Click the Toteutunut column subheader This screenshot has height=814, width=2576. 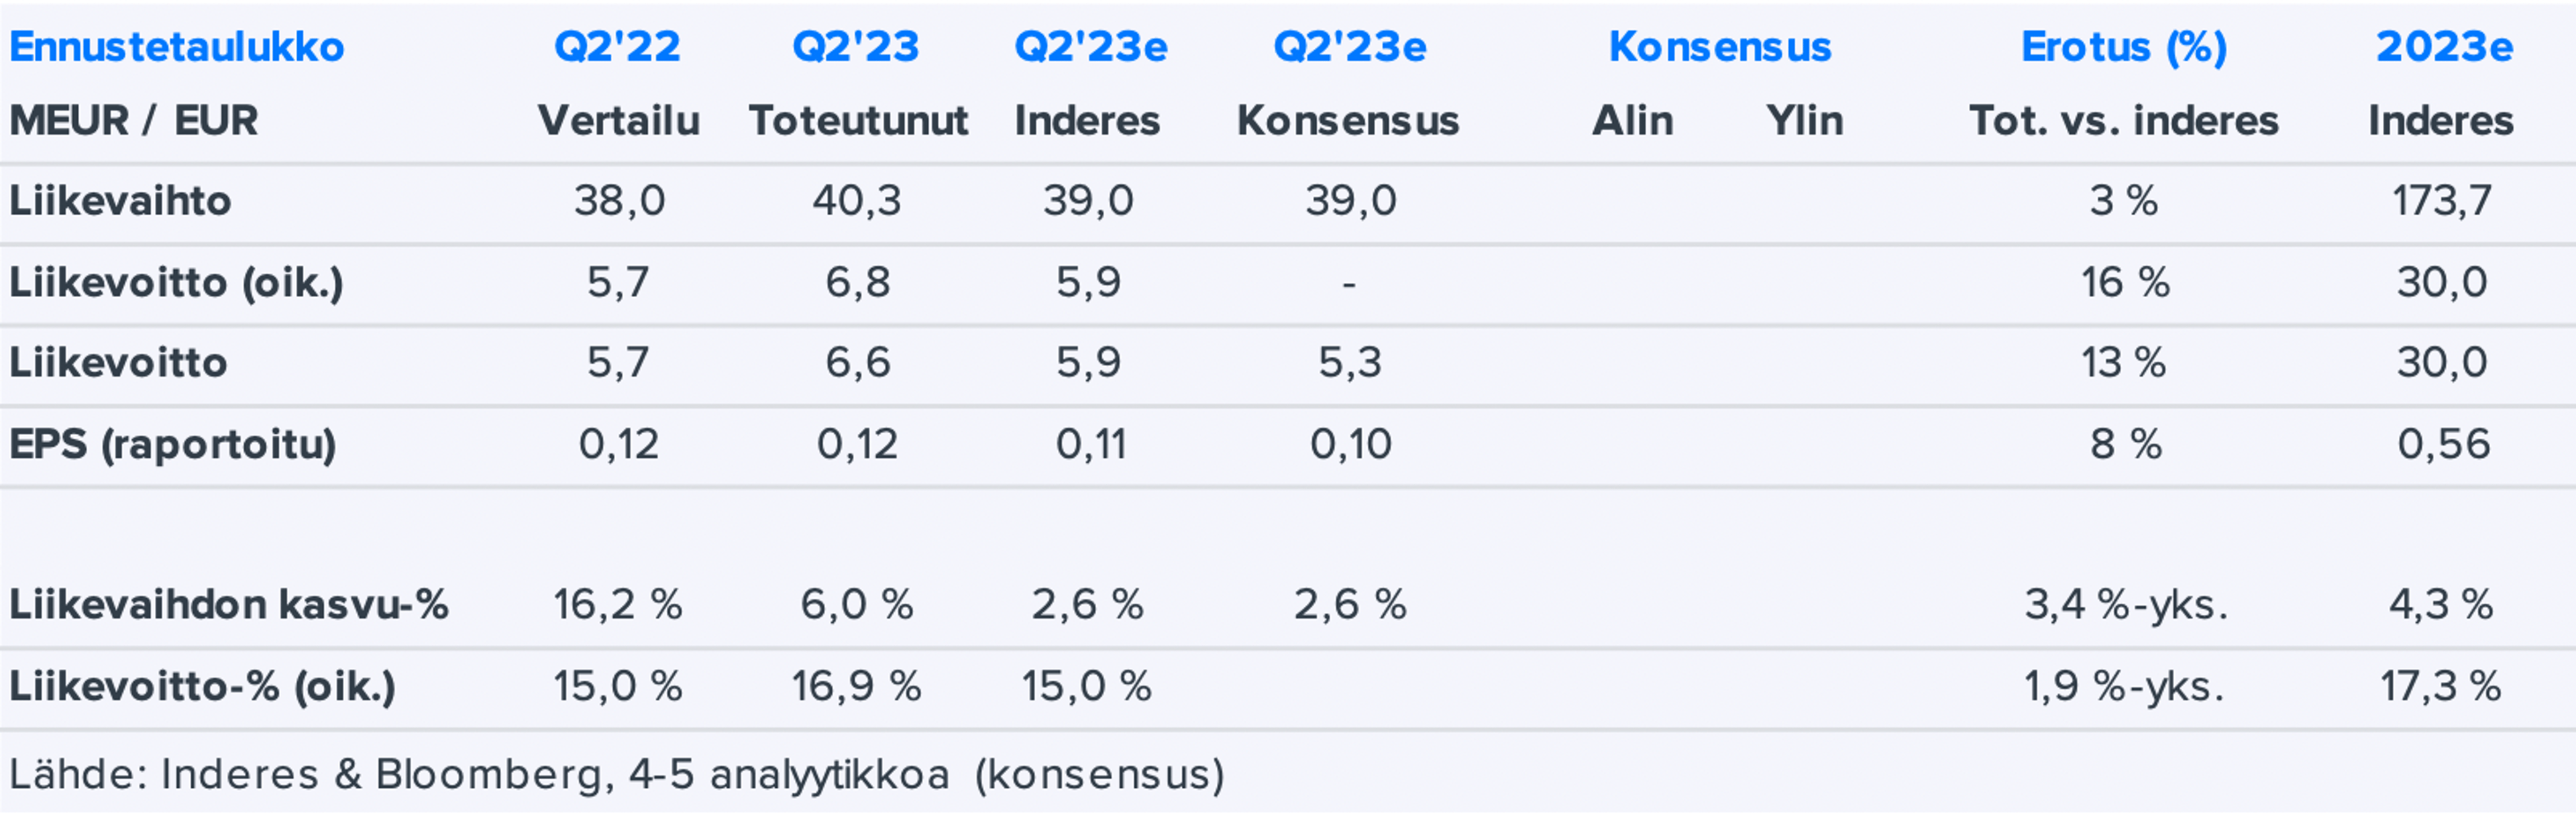pyautogui.click(x=858, y=121)
